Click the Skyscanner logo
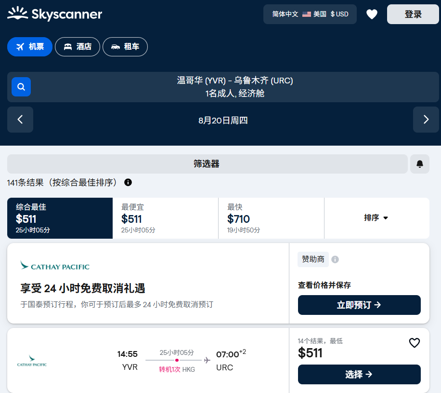441x393 pixels. [55, 14]
